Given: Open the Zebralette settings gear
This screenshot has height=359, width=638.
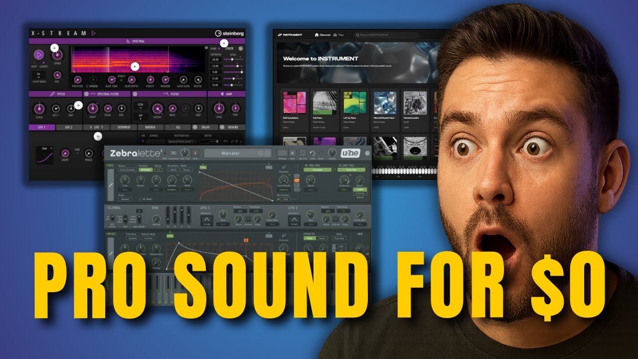Looking at the screenshot, I should 367,153.
